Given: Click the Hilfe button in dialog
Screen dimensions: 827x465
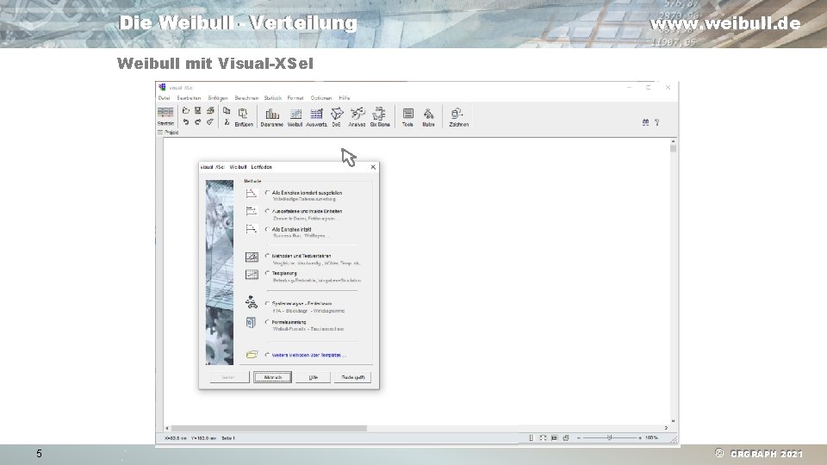Looking at the screenshot, I should (314, 377).
